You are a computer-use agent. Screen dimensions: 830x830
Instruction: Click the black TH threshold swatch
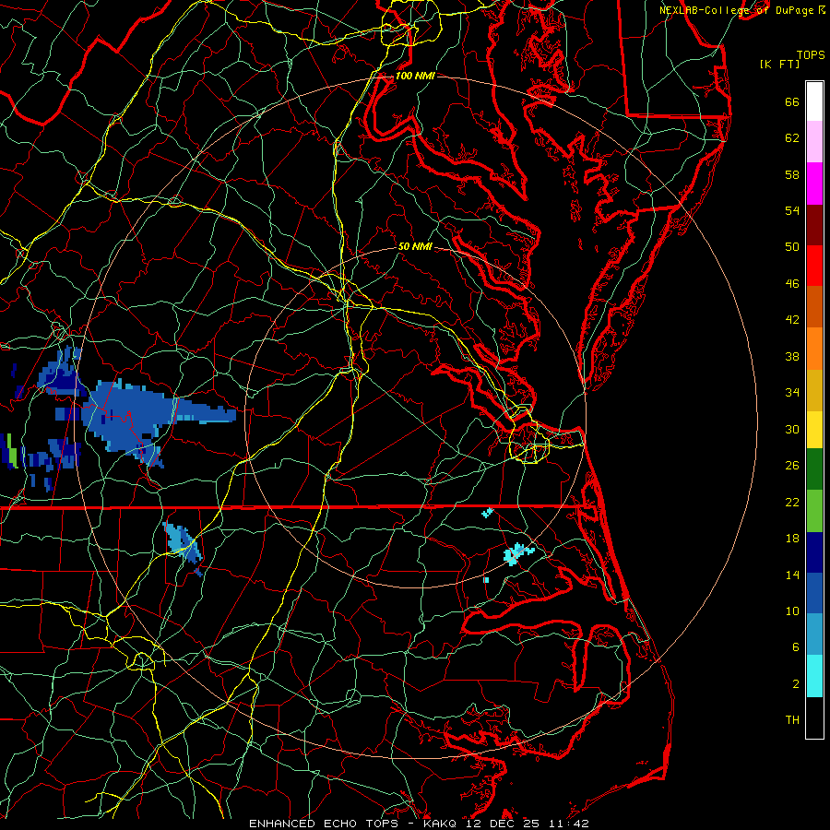[814, 717]
